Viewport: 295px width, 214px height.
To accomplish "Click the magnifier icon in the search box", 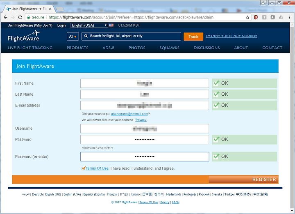I will pos(86,36).
